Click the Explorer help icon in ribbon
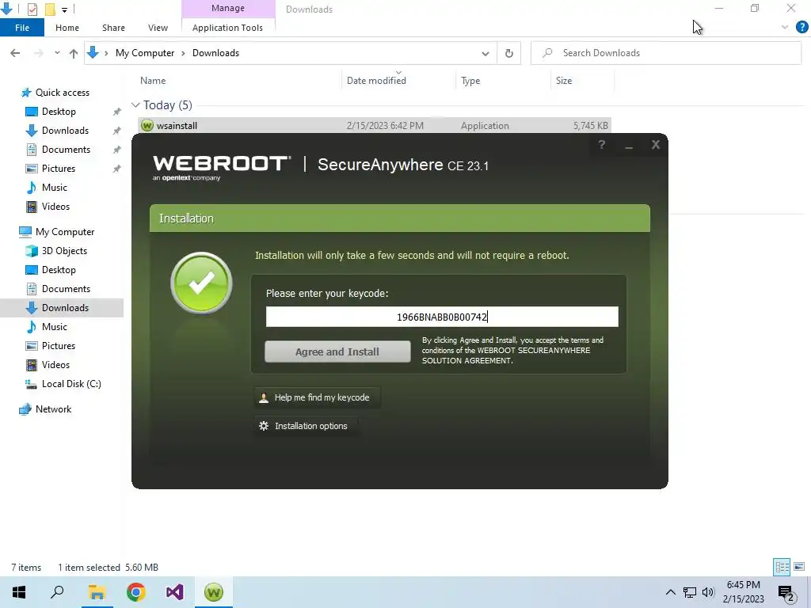Viewport: 811px width, 608px height. point(801,27)
